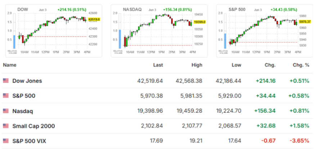
Task: Open the Small Cap 2000 link
Action: 33,126
